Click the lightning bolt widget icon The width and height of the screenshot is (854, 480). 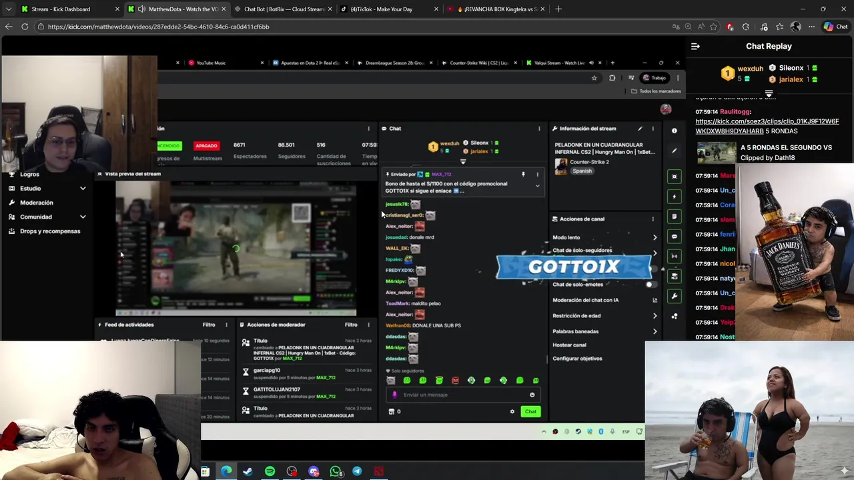pyautogui.click(x=675, y=197)
